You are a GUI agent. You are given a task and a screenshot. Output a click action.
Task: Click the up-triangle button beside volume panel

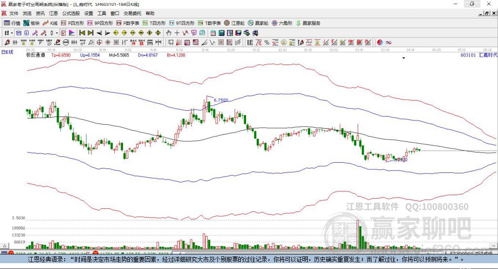click(x=5, y=246)
